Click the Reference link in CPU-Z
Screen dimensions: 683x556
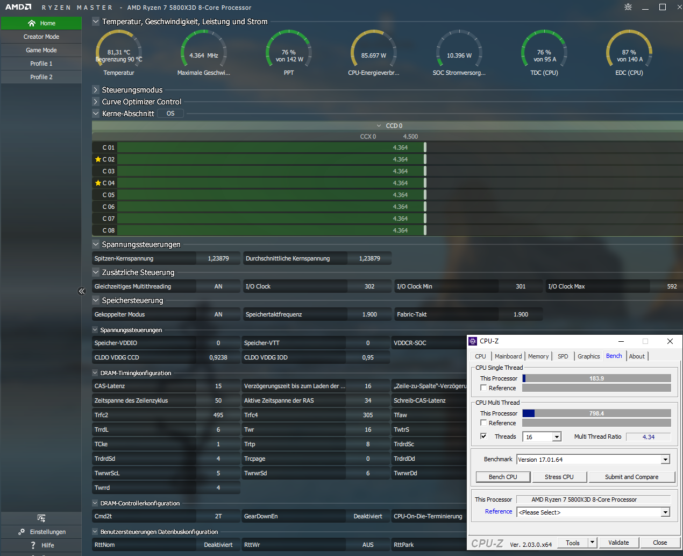(499, 511)
